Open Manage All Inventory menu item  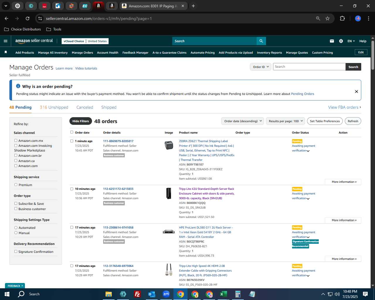pyautogui.click(x=53, y=52)
